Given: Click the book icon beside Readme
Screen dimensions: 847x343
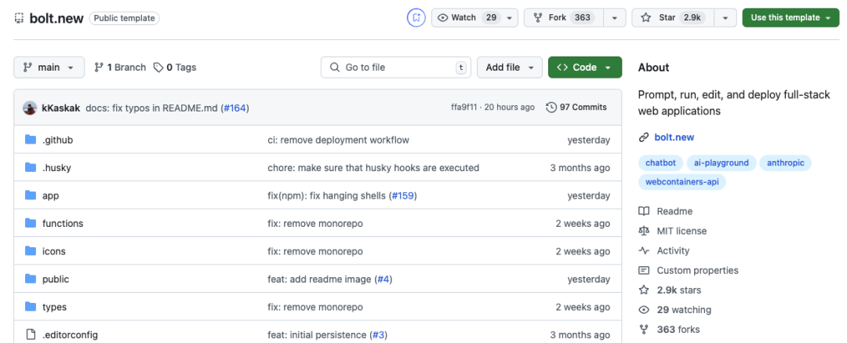Looking at the screenshot, I should (643, 211).
